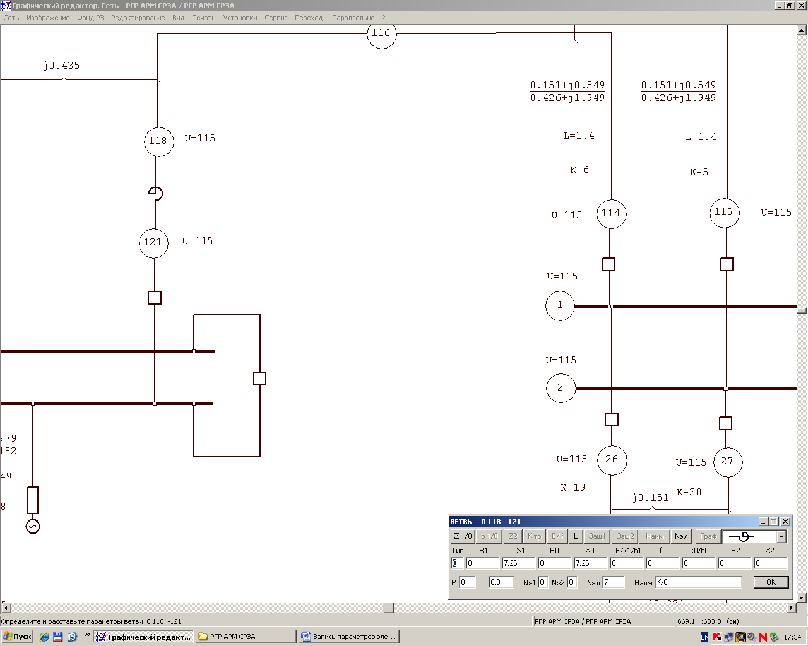Click the Граф button
The image size is (808, 646).
[708, 536]
